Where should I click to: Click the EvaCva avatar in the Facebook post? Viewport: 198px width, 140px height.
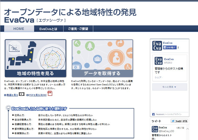pos(158,61)
